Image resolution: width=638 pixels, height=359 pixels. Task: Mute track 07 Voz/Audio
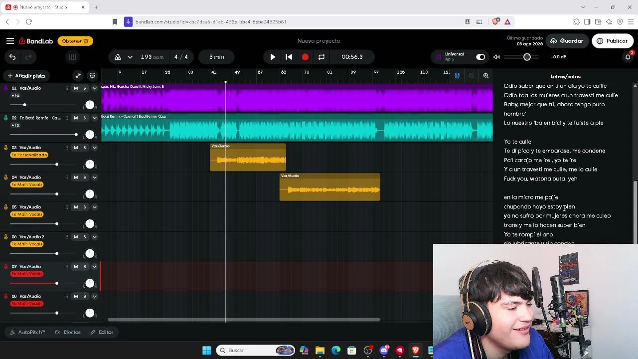(76, 267)
